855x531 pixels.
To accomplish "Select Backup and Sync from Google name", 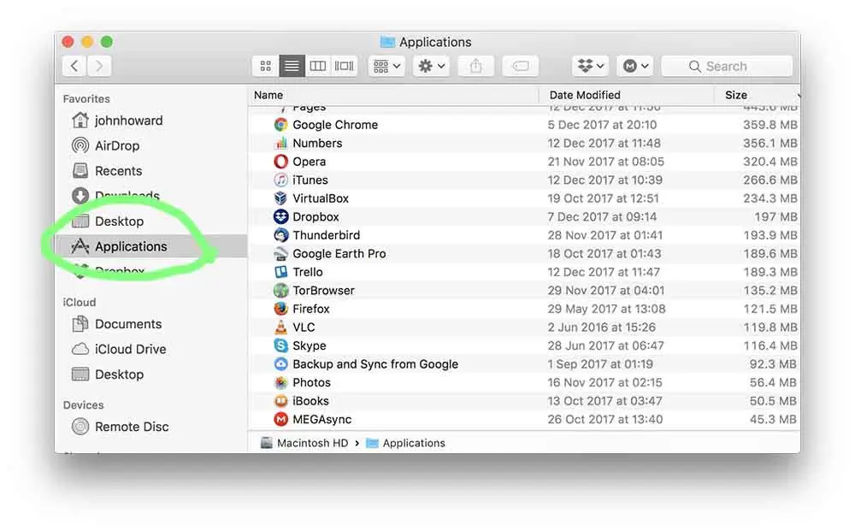I will point(375,364).
